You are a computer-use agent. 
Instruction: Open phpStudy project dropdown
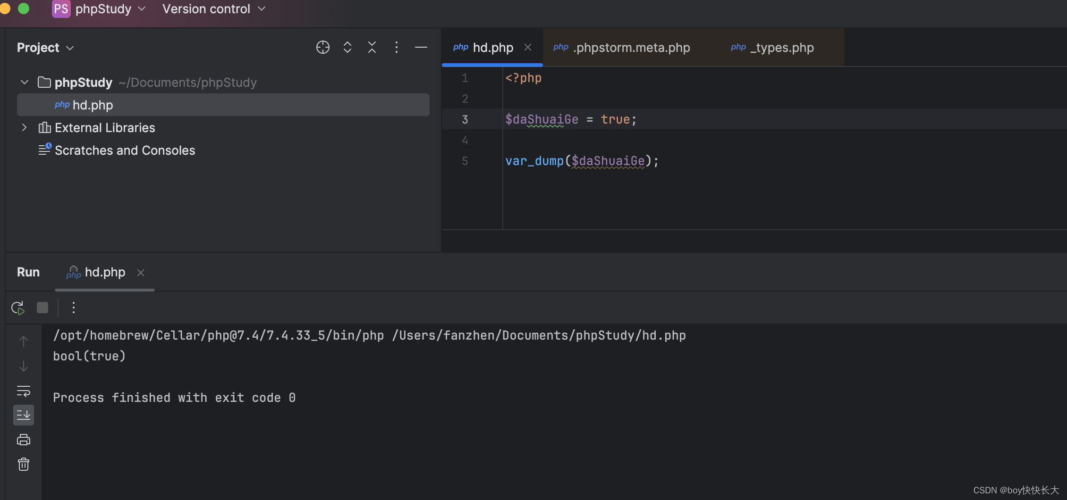click(110, 8)
